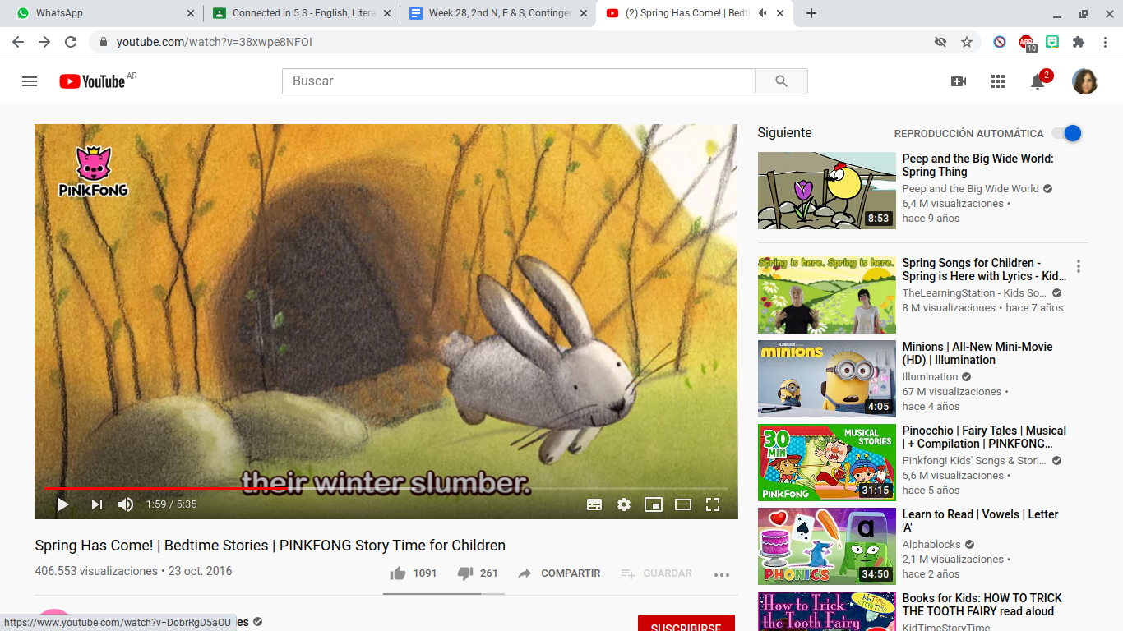Open a new browser tab

(811, 13)
